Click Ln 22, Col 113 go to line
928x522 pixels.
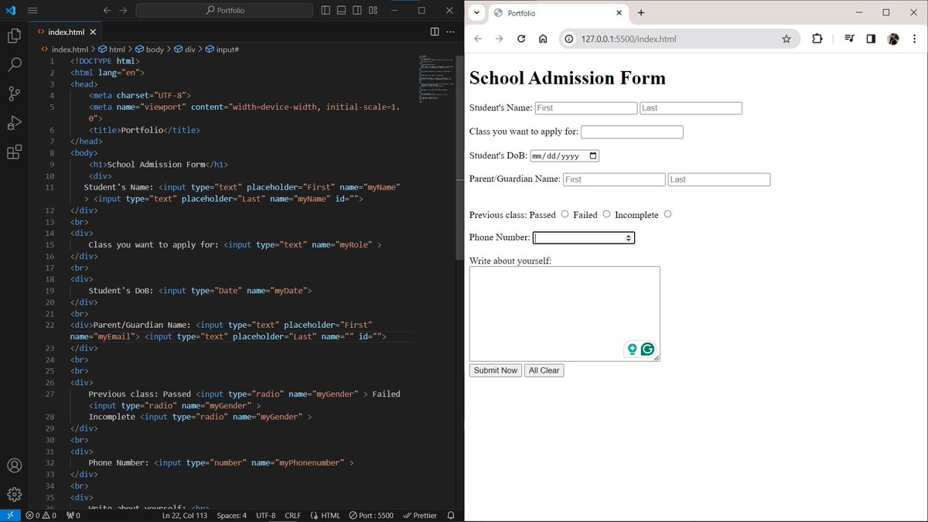(x=185, y=515)
